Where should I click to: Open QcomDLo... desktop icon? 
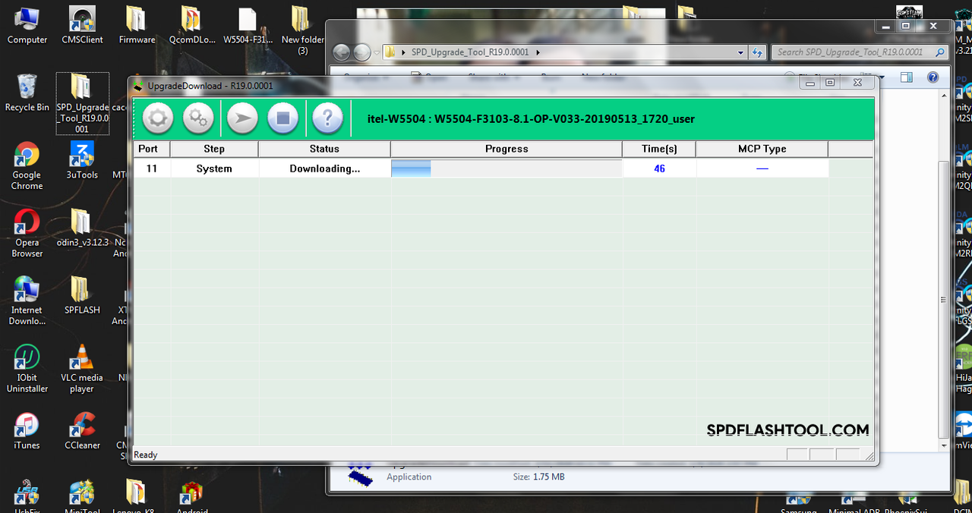(191, 25)
